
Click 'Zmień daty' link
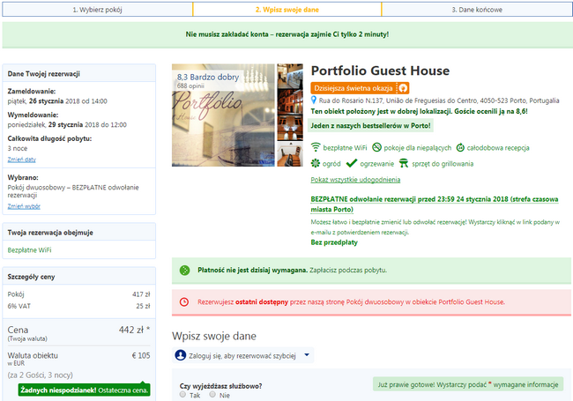point(21,160)
